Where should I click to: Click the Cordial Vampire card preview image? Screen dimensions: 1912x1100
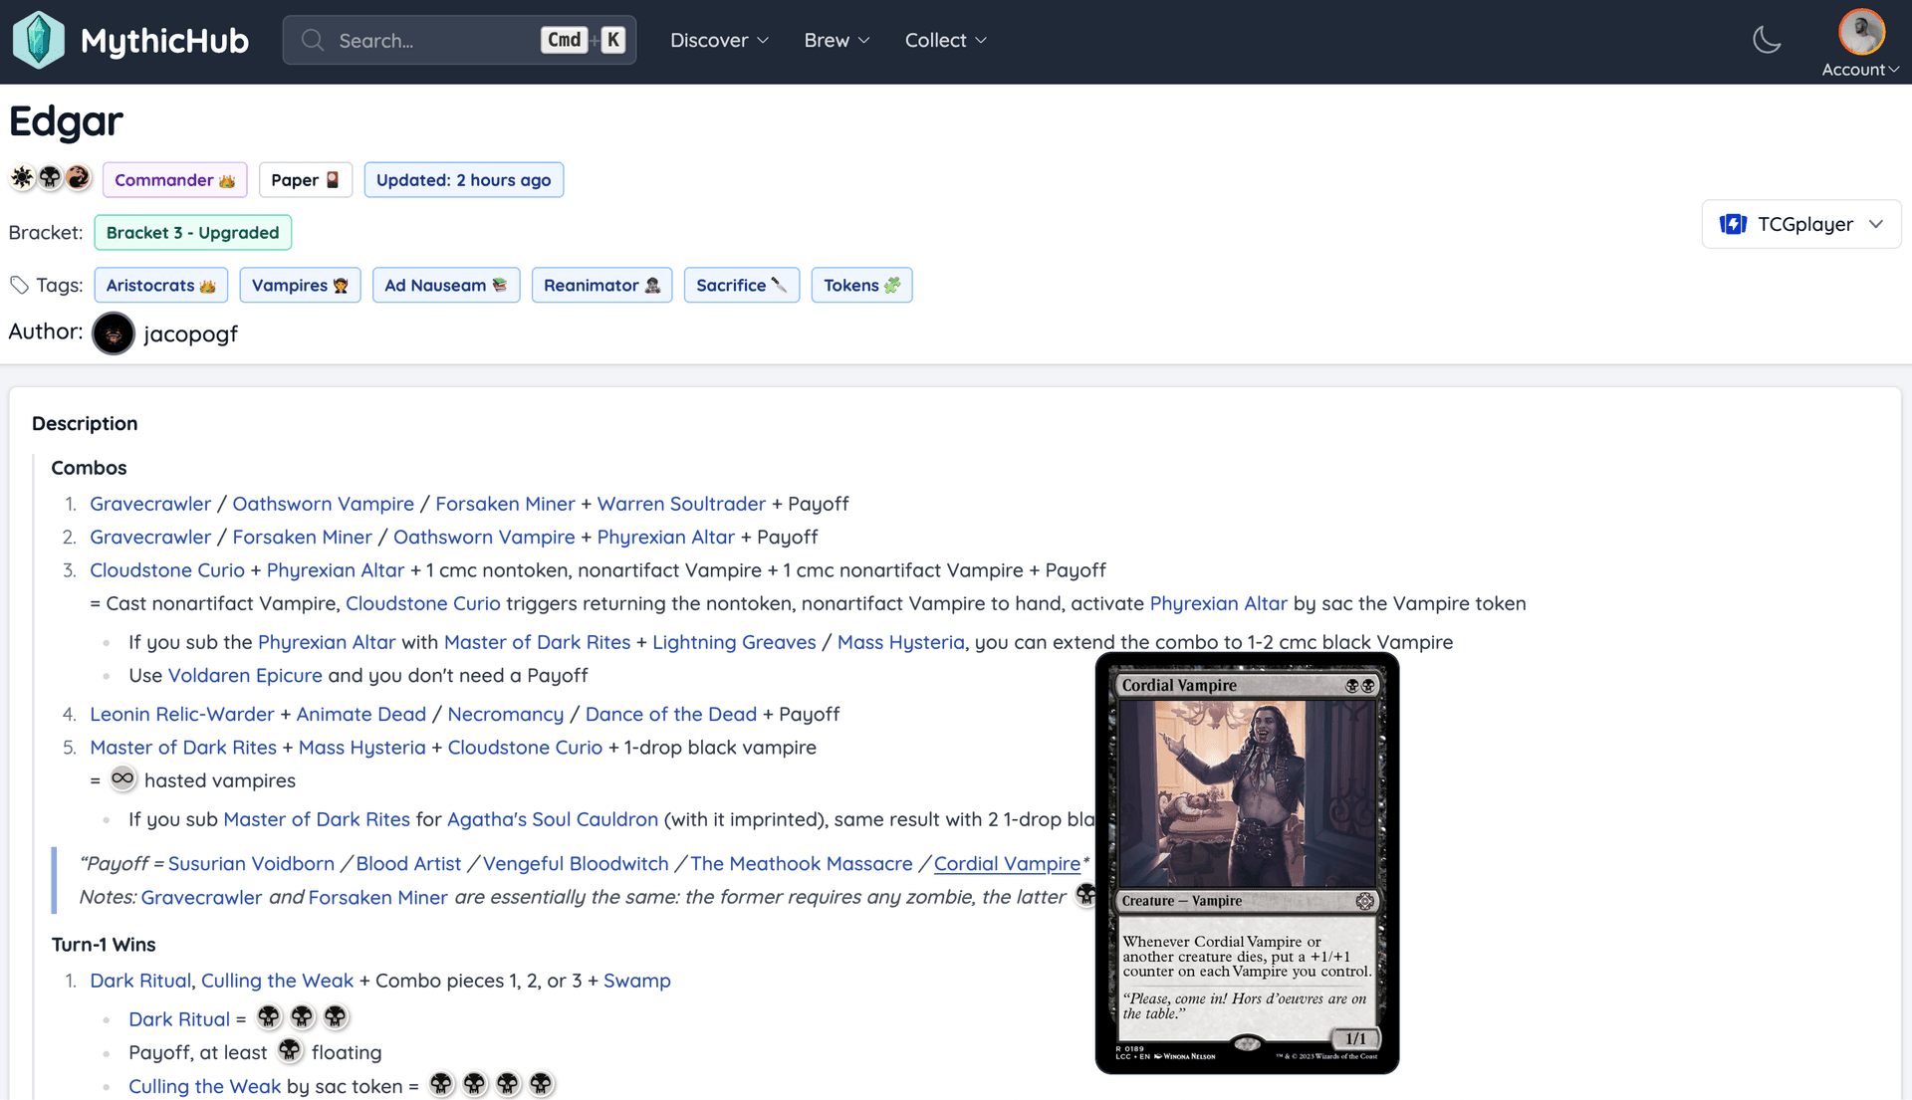tap(1247, 863)
